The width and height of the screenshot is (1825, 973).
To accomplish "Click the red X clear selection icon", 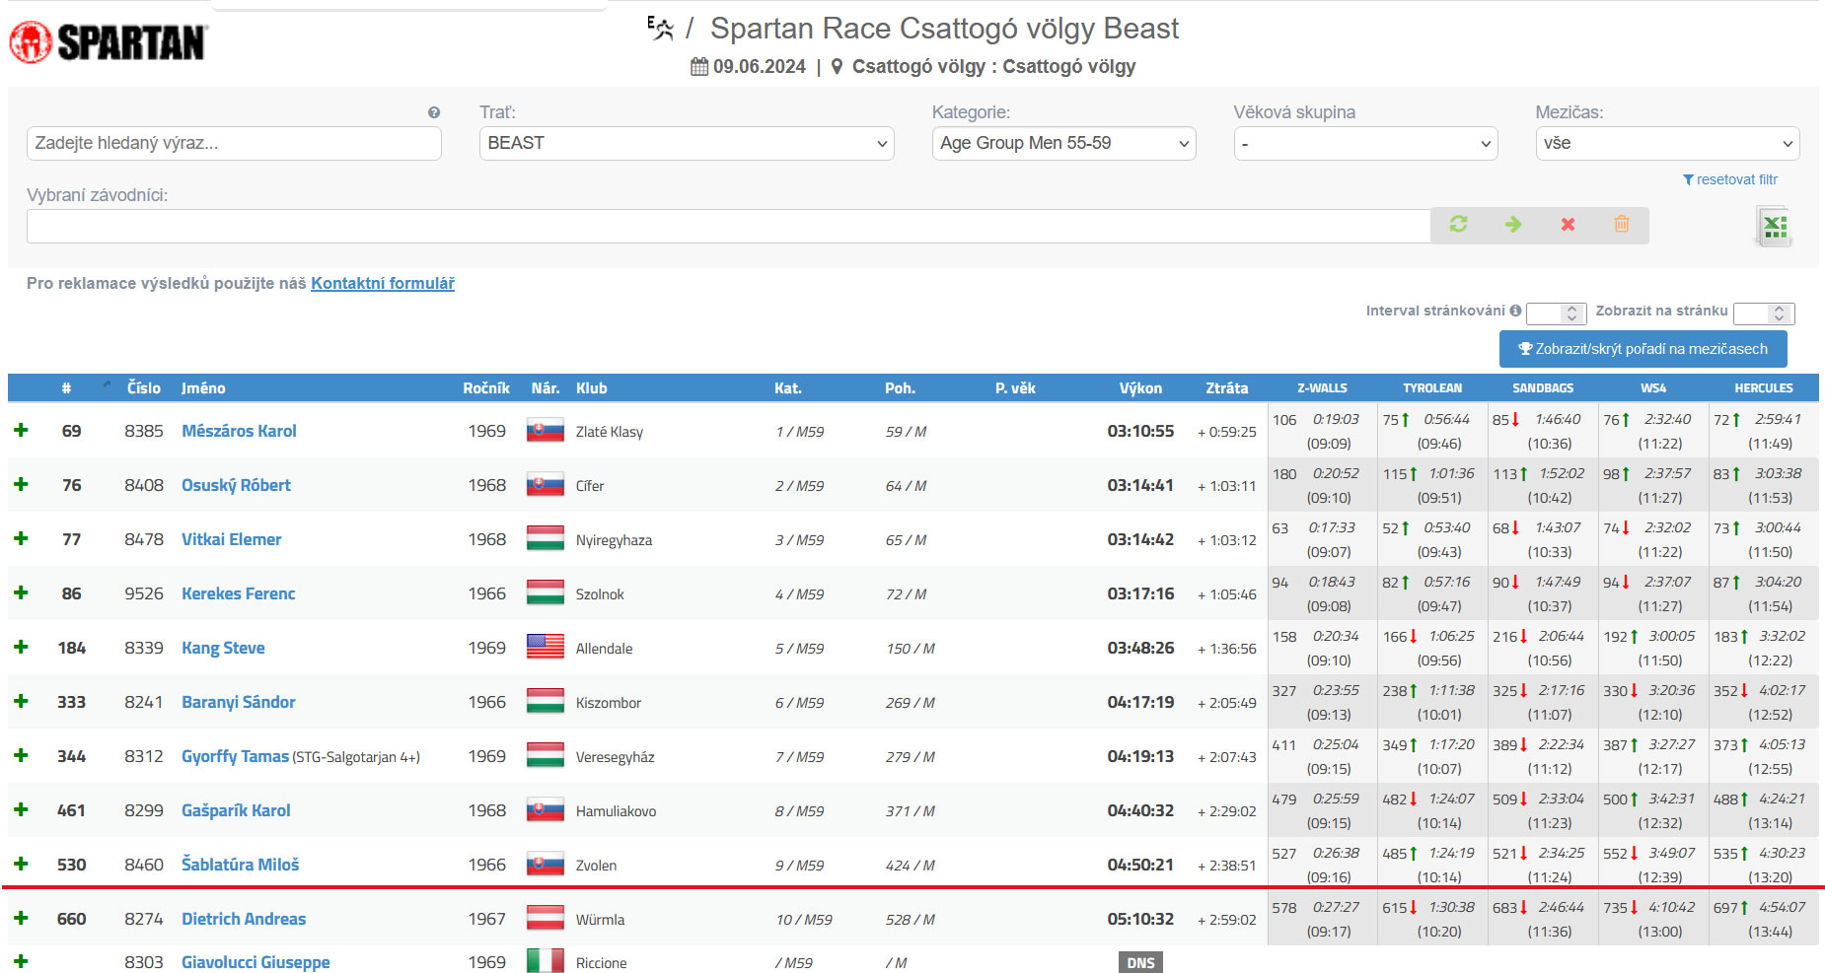I will [1568, 225].
